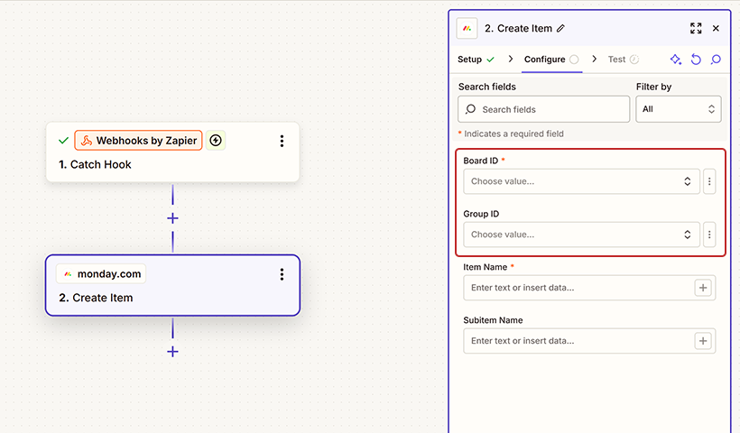
Task: Open the Create Item step three-dot menu
Action: [282, 274]
